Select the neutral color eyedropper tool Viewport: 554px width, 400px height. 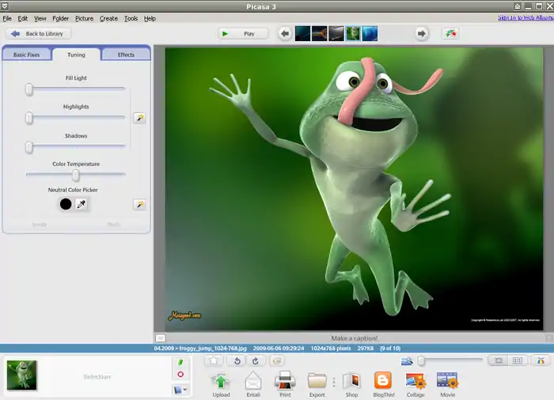81,204
